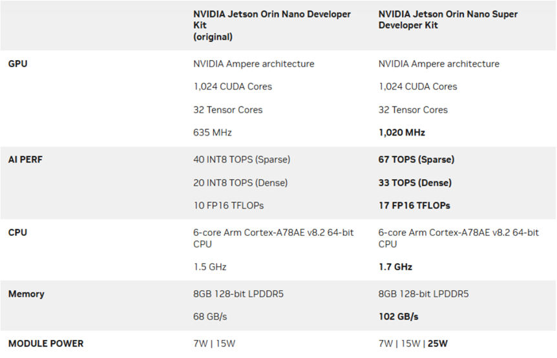
Task: Click 1,024 CUDA Cores in Super column
Action: coord(417,87)
